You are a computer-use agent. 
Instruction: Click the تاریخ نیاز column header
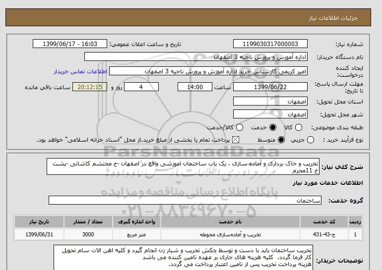(39, 221)
